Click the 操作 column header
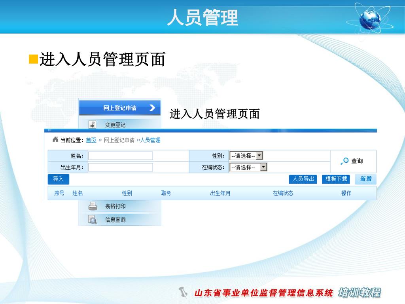The image size is (405, 304). coord(346,193)
